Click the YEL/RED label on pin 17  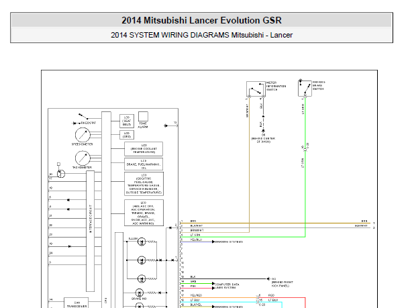point(196,295)
